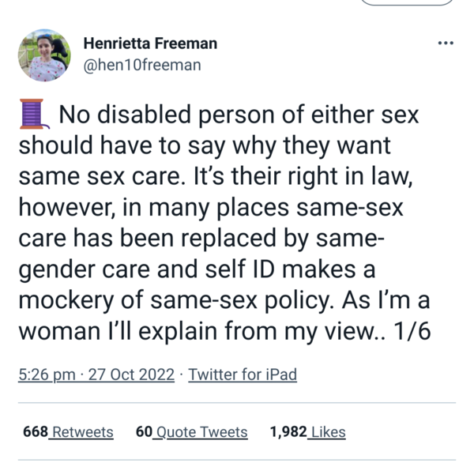Image resolution: width=474 pixels, height=463 pixels.
Task: Click the 27 Oct 2022 date
Action: point(131,375)
